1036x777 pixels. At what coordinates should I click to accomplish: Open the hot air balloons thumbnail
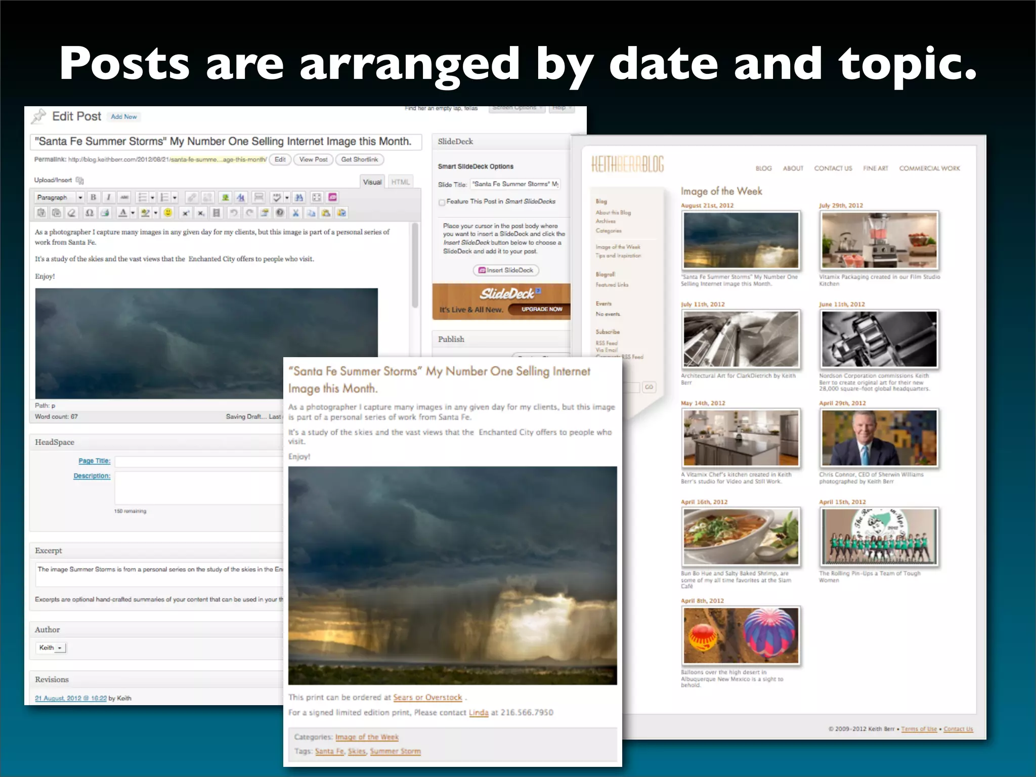pyautogui.click(x=741, y=635)
